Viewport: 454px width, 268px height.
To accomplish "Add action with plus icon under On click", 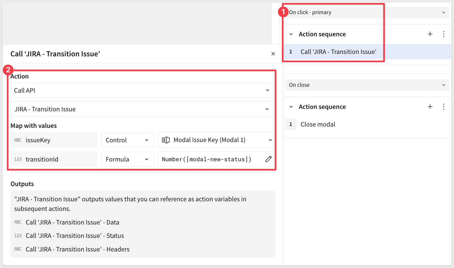I will click(x=430, y=34).
